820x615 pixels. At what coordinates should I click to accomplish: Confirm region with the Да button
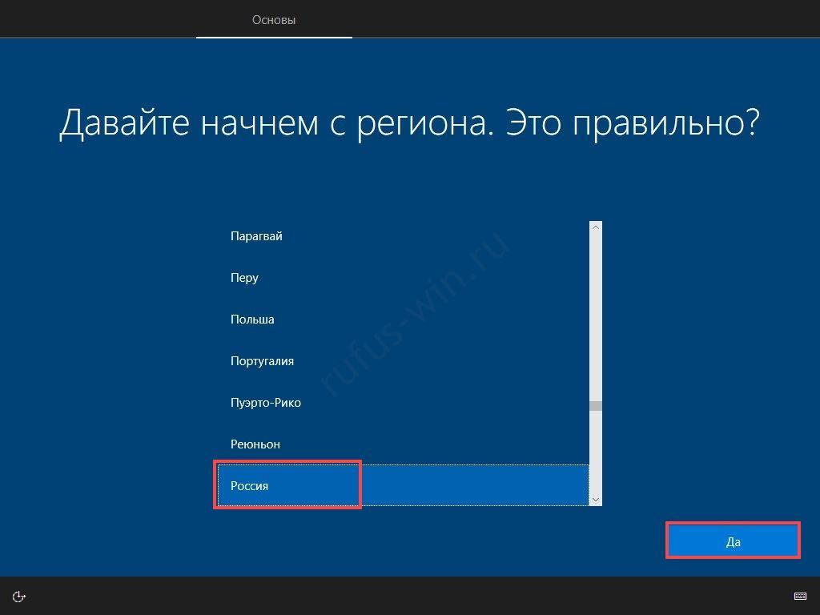pyautogui.click(x=733, y=541)
